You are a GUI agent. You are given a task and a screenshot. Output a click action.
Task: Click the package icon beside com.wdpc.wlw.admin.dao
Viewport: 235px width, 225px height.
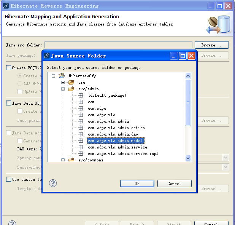pyautogui.click(x=81, y=134)
